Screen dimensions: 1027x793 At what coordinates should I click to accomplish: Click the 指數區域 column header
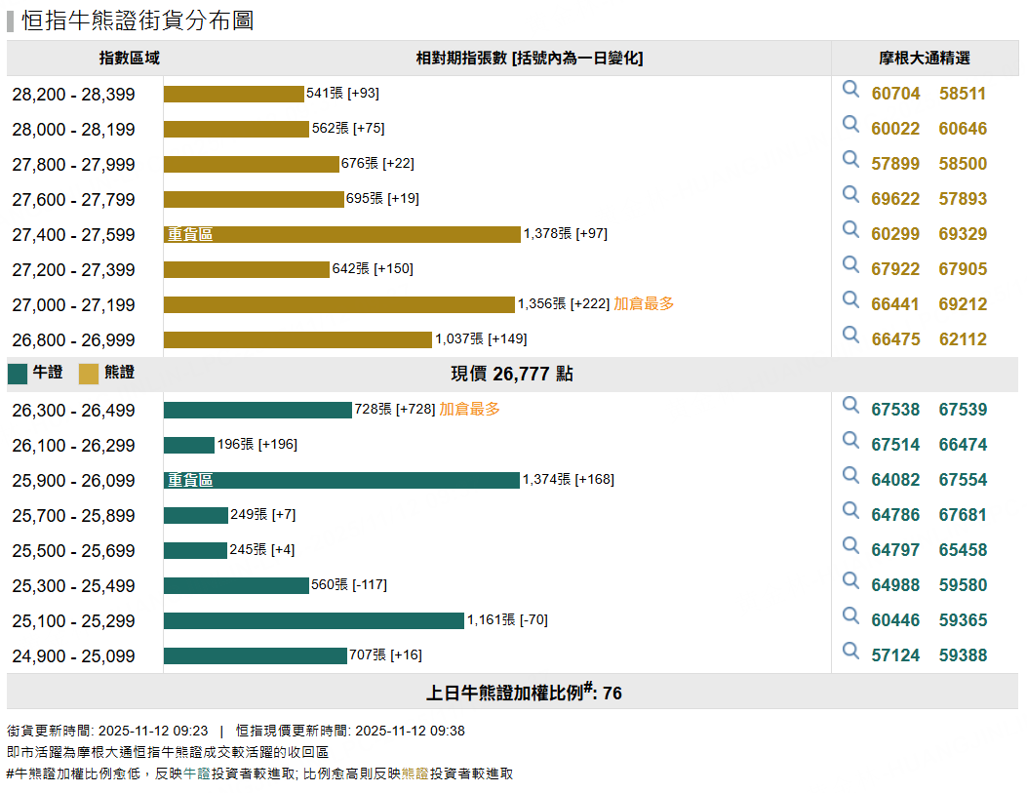[x=129, y=59]
